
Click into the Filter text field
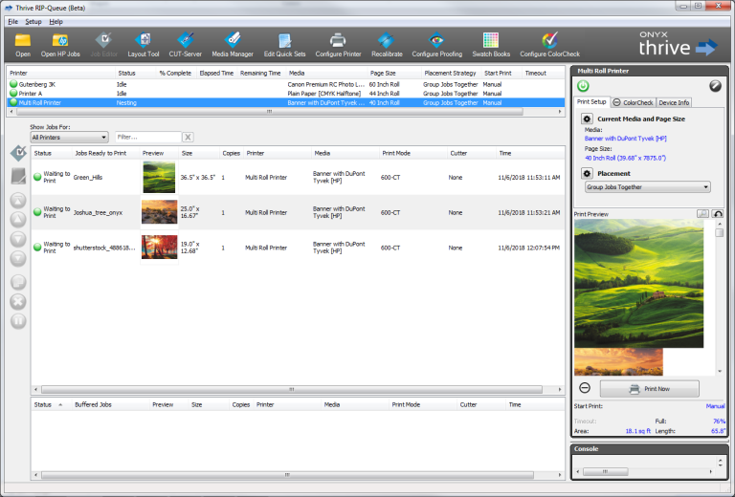click(146, 138)
